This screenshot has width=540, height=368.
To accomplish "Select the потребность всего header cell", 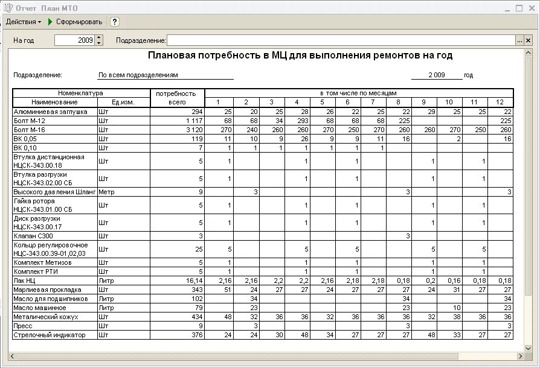I will pos(177,98).
